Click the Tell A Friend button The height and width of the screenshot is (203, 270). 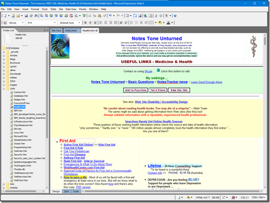(158, 90)
